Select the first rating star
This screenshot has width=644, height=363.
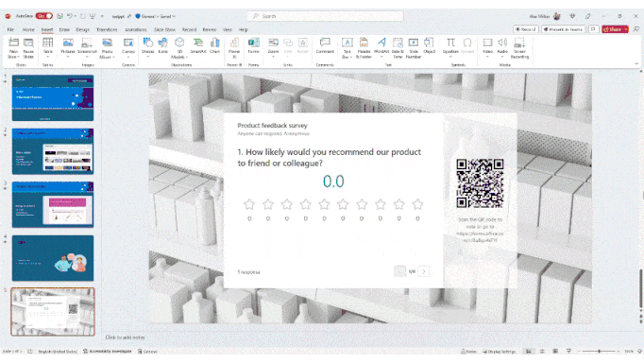coord(249,204)
